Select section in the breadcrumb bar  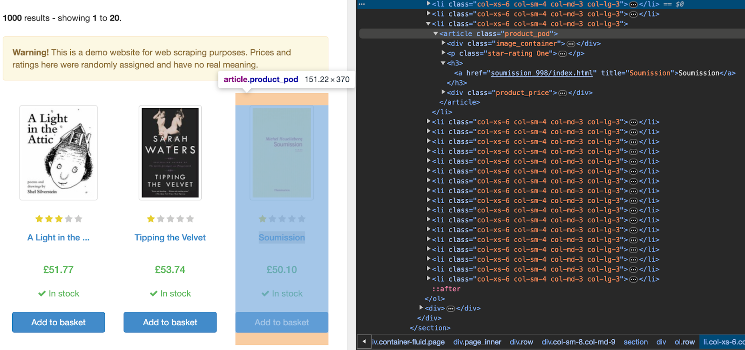tap(636, 342)
